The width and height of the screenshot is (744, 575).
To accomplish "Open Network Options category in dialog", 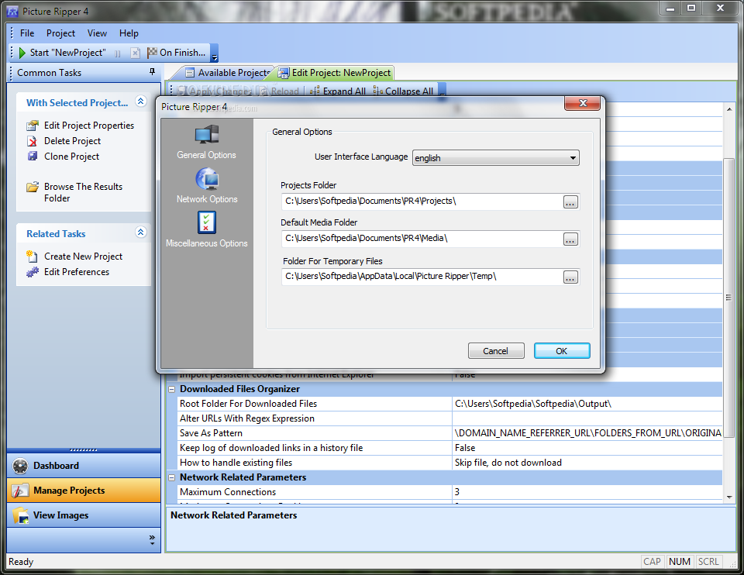I will pos(207,187).
